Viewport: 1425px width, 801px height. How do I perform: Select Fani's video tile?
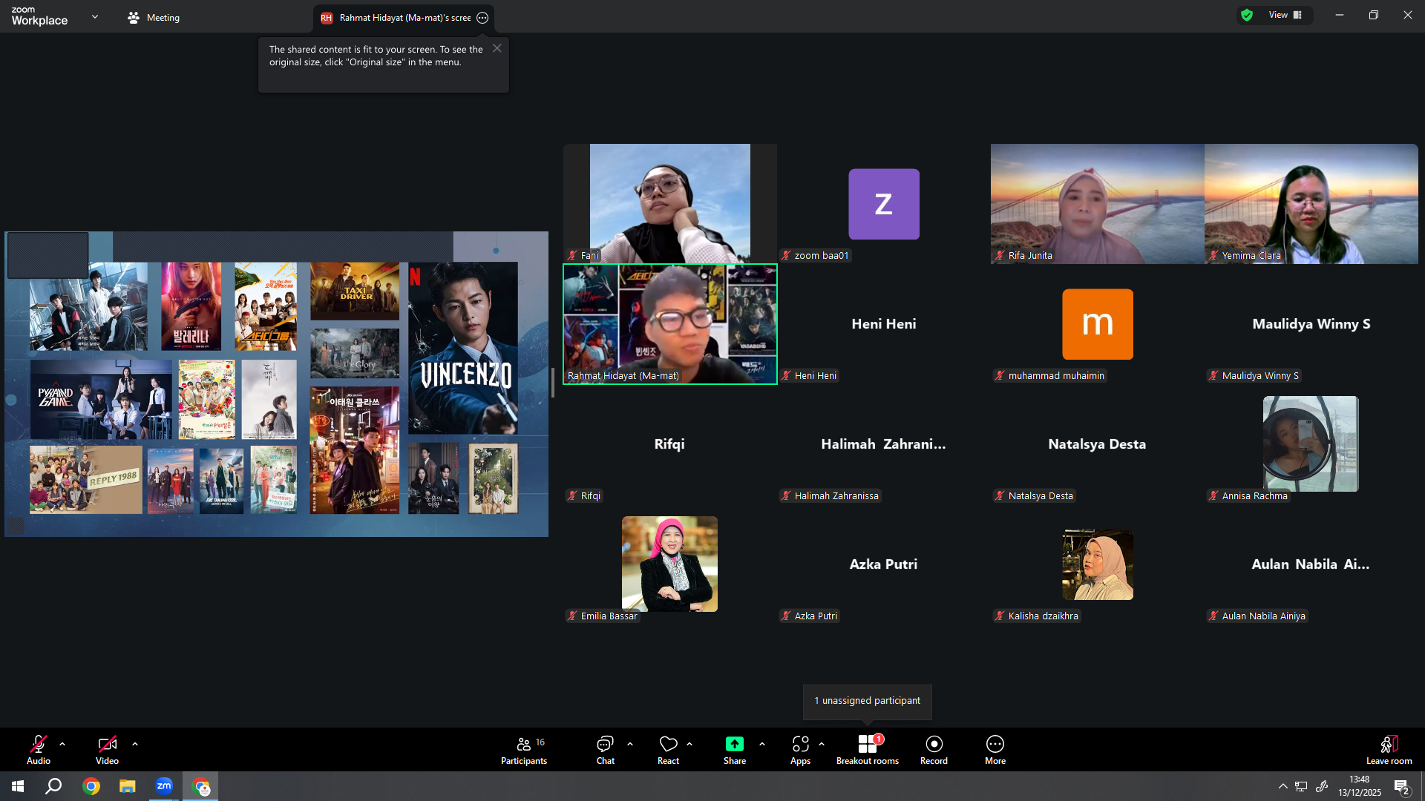669,203
